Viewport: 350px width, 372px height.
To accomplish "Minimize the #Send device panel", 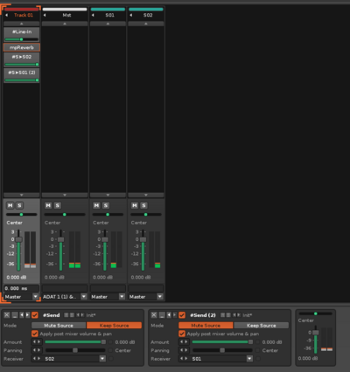I will pyautogui.click(x=14, y=315).
